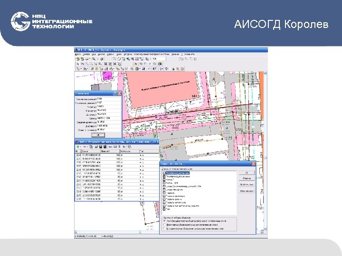This screenshot has width=342, height=256.
Task: Click the first icon of the third toolbar row
Action: point(78,69)
